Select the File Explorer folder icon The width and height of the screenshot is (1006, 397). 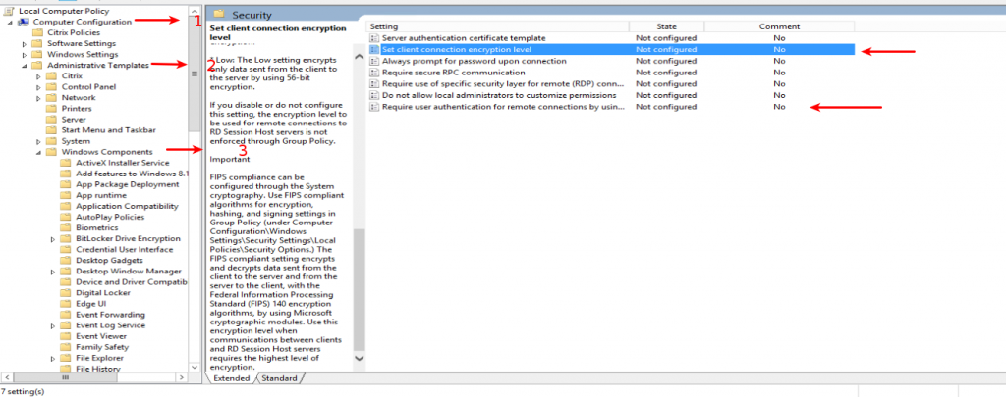click(x=66, y=358)
